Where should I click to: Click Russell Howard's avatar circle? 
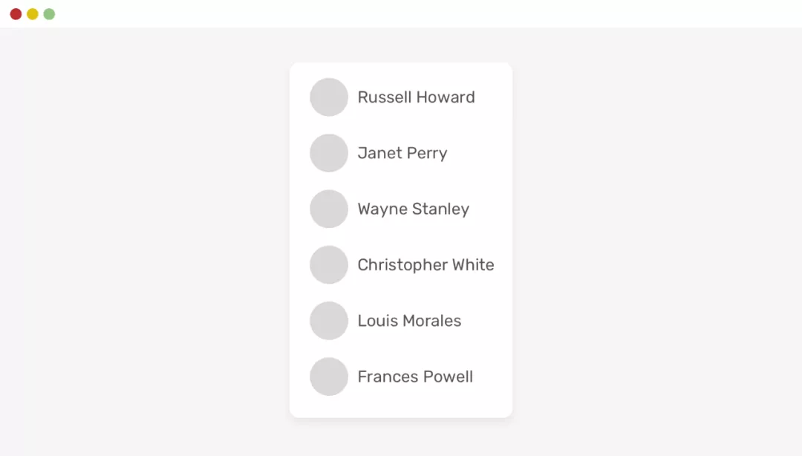(329, 97)
